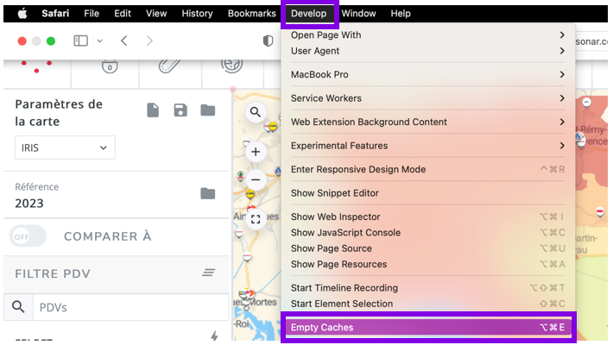
Task: Select Show Snippet Editor
Action: 428,193
